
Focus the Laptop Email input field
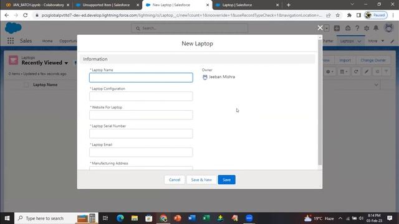tap(141, 152)
